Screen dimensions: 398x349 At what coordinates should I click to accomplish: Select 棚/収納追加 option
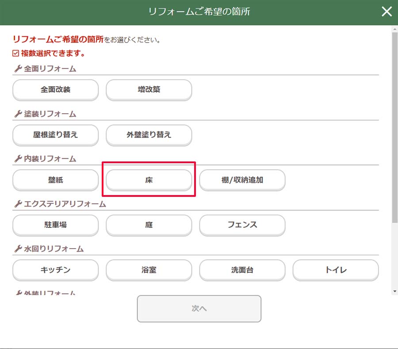point(242,180)
